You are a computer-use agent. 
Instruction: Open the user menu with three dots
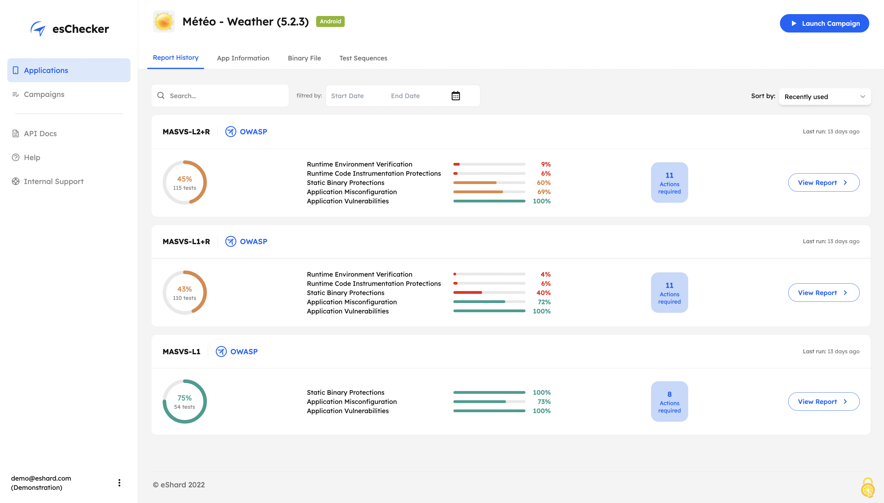click(119, 483)
